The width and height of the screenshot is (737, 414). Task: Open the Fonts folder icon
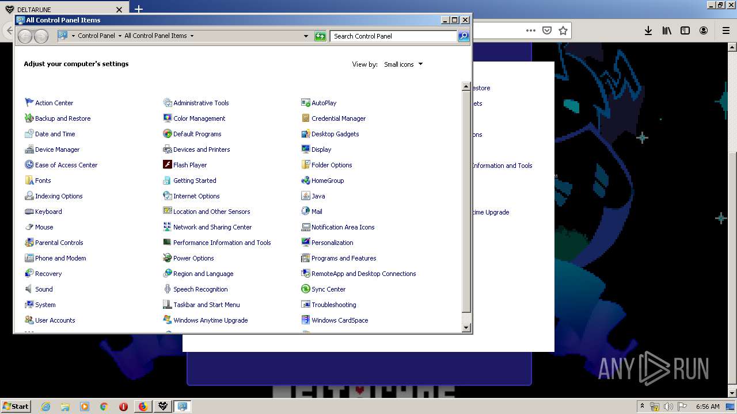pos(29,180)
